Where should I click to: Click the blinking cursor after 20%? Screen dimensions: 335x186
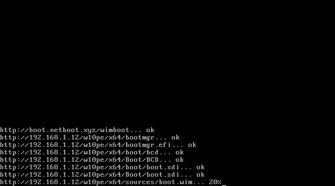click(224, 185)
